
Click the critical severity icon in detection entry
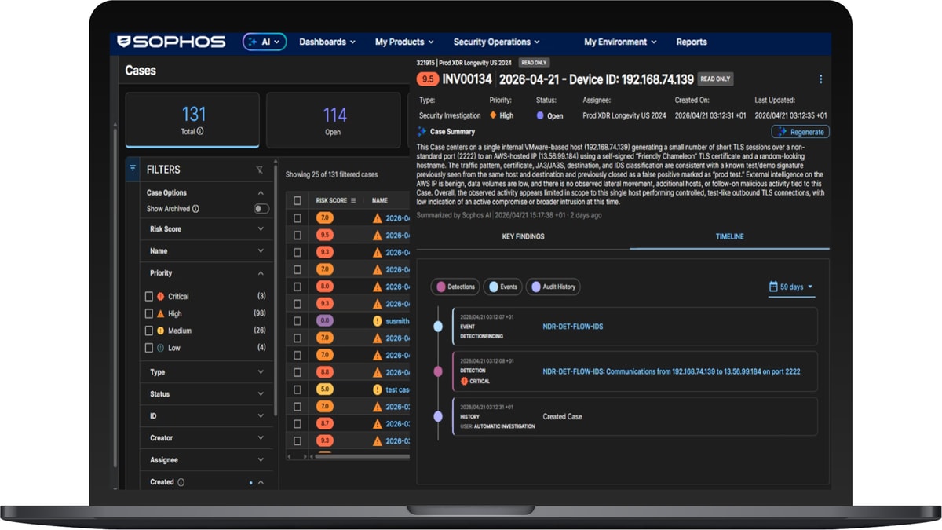click(464, 381)
